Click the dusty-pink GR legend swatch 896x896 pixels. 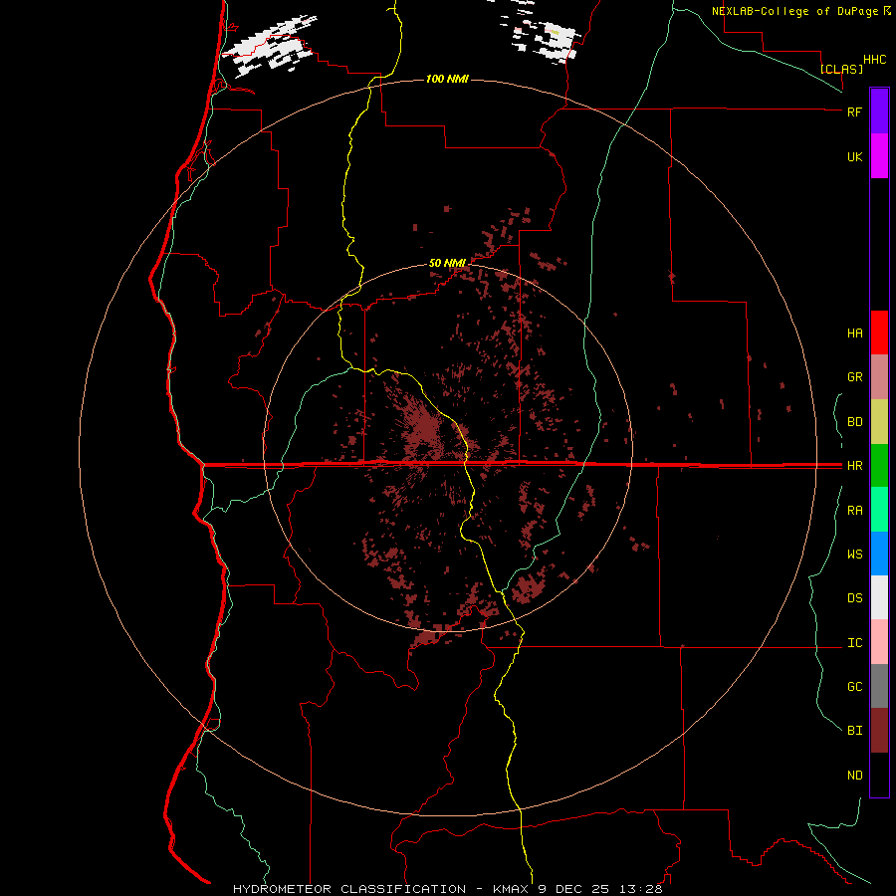click(x=879, y=377)
